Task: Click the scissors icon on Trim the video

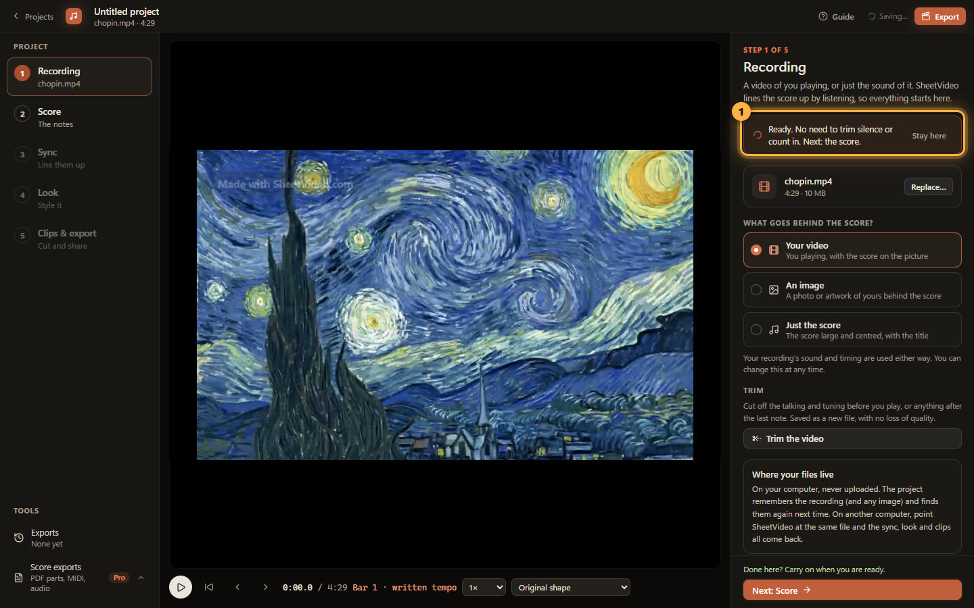Action: [757, 438]
